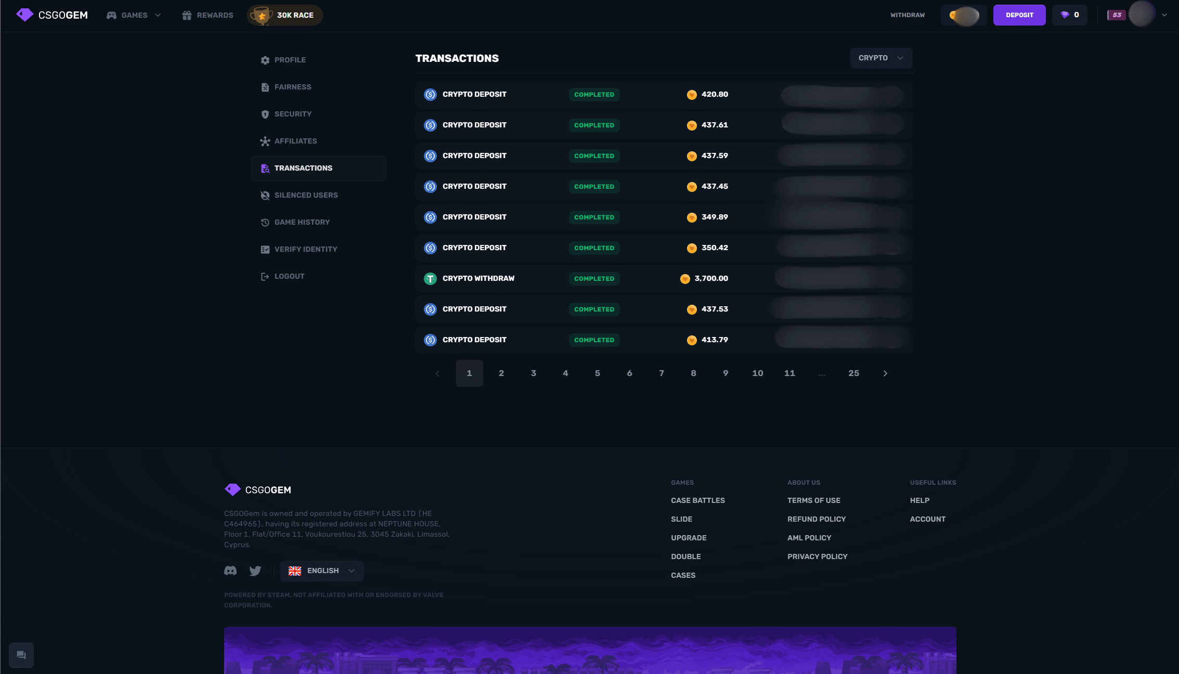
Task: Open the Games dropdown menu
Action: [x=134, y=15]
